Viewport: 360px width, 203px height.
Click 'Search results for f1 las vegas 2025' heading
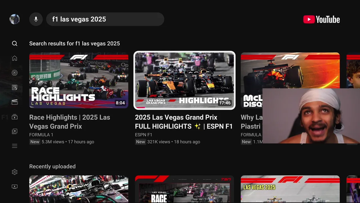point(75,43)
